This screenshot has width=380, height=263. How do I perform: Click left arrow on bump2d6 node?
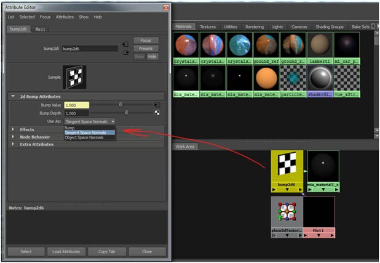274,190
